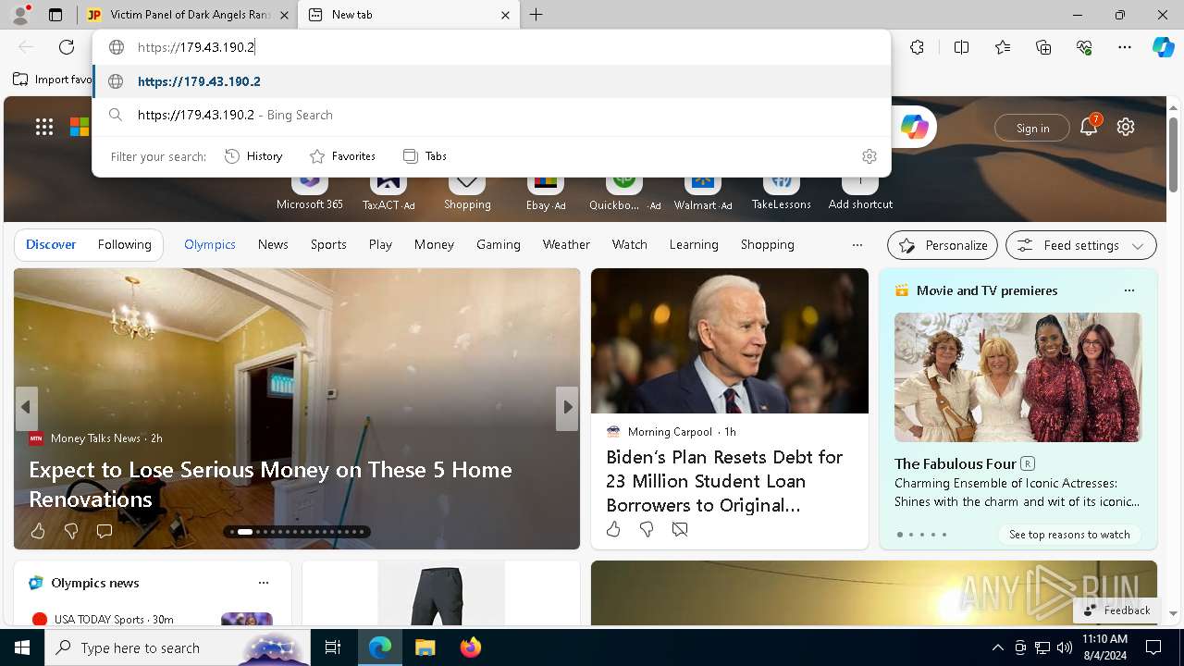Open the app launcher grid icon

pos(44,128)
